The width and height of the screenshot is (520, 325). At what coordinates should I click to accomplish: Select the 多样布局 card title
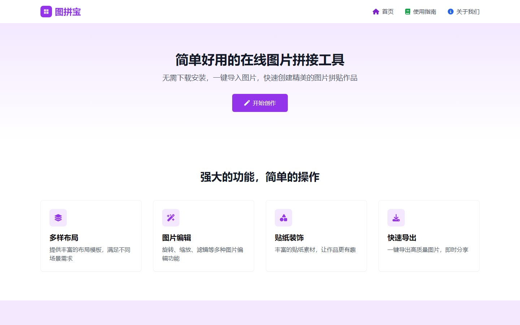[64, 238]
